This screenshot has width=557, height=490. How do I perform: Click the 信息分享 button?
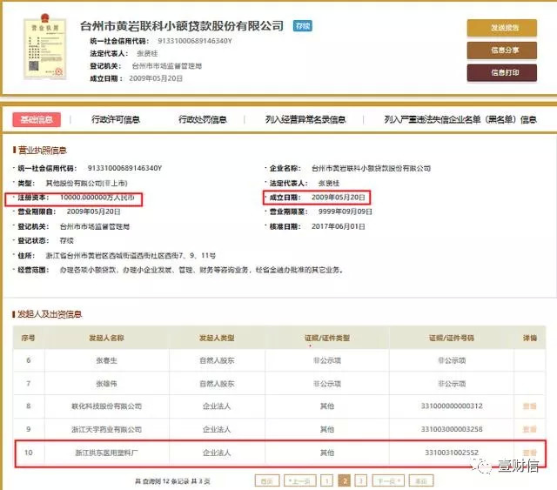501,50
